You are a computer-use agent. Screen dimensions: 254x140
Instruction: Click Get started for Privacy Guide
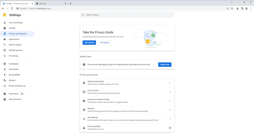pos(89,42)
